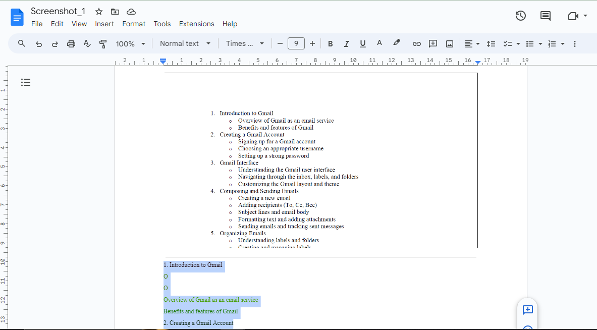Open the Google Docs home icon
Screen dimensions: 597x330
[x=17, y=18]
